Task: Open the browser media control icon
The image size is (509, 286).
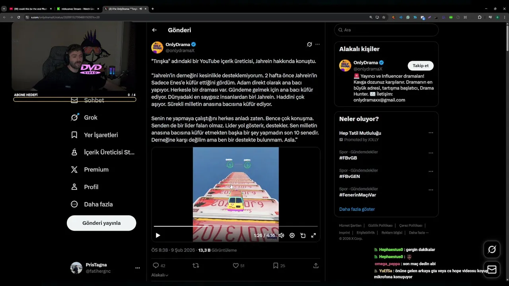Action: pyautogui.click(x=490, y=17)
